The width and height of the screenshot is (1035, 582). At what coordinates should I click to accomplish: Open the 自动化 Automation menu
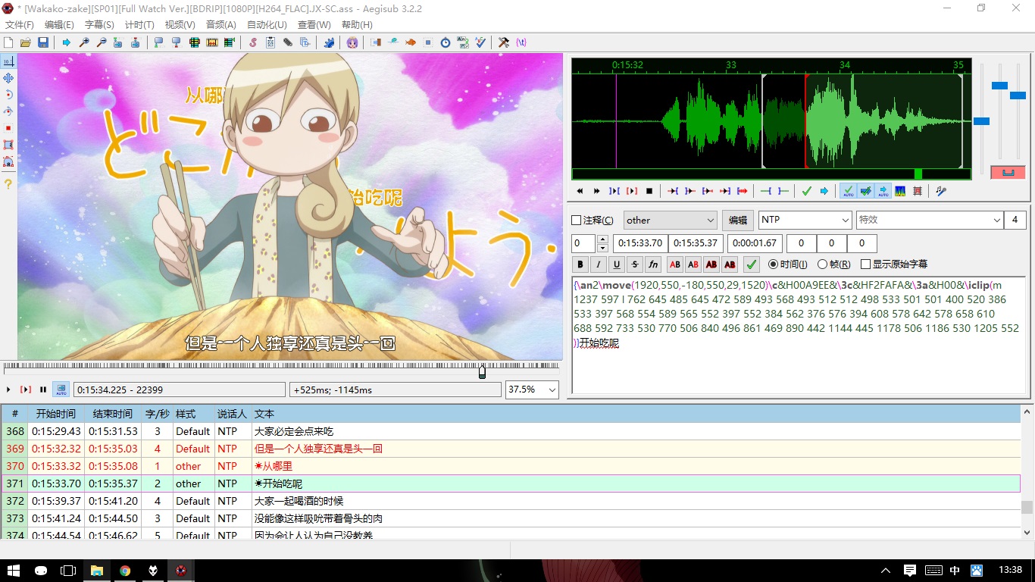tap(267, 25)
